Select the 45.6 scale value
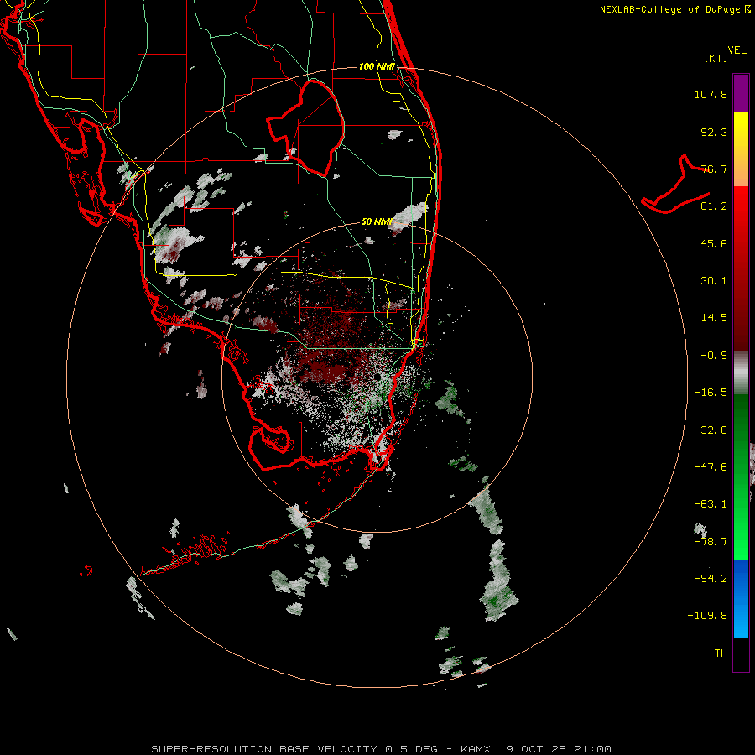755x755 pixels. [x=714, y=243]
